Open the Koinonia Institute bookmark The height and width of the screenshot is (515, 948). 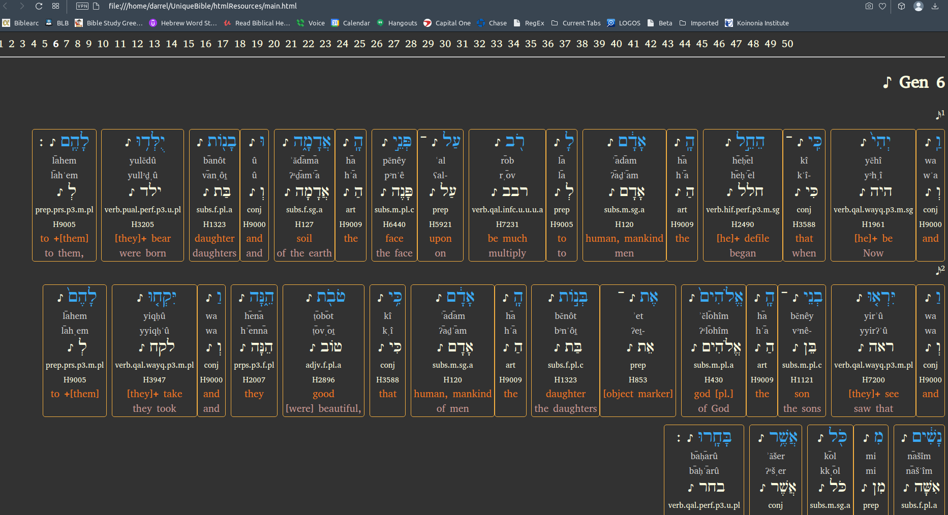[757, 23]
